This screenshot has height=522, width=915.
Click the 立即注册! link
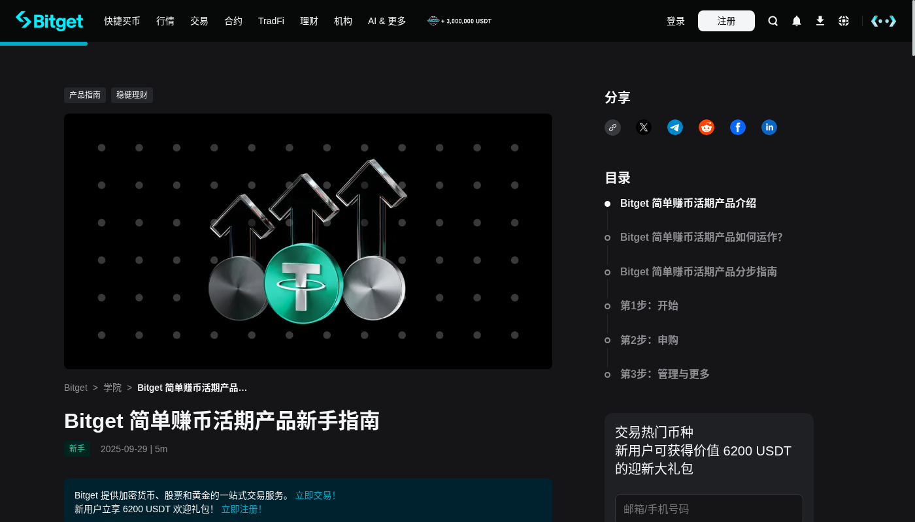(241, 509)
